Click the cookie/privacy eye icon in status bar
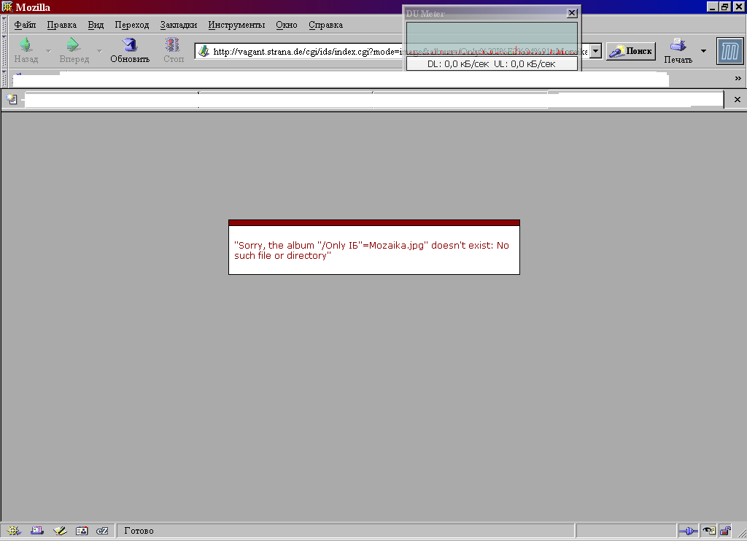This screenshot has width=747, height=541. (x=708, y=531)
